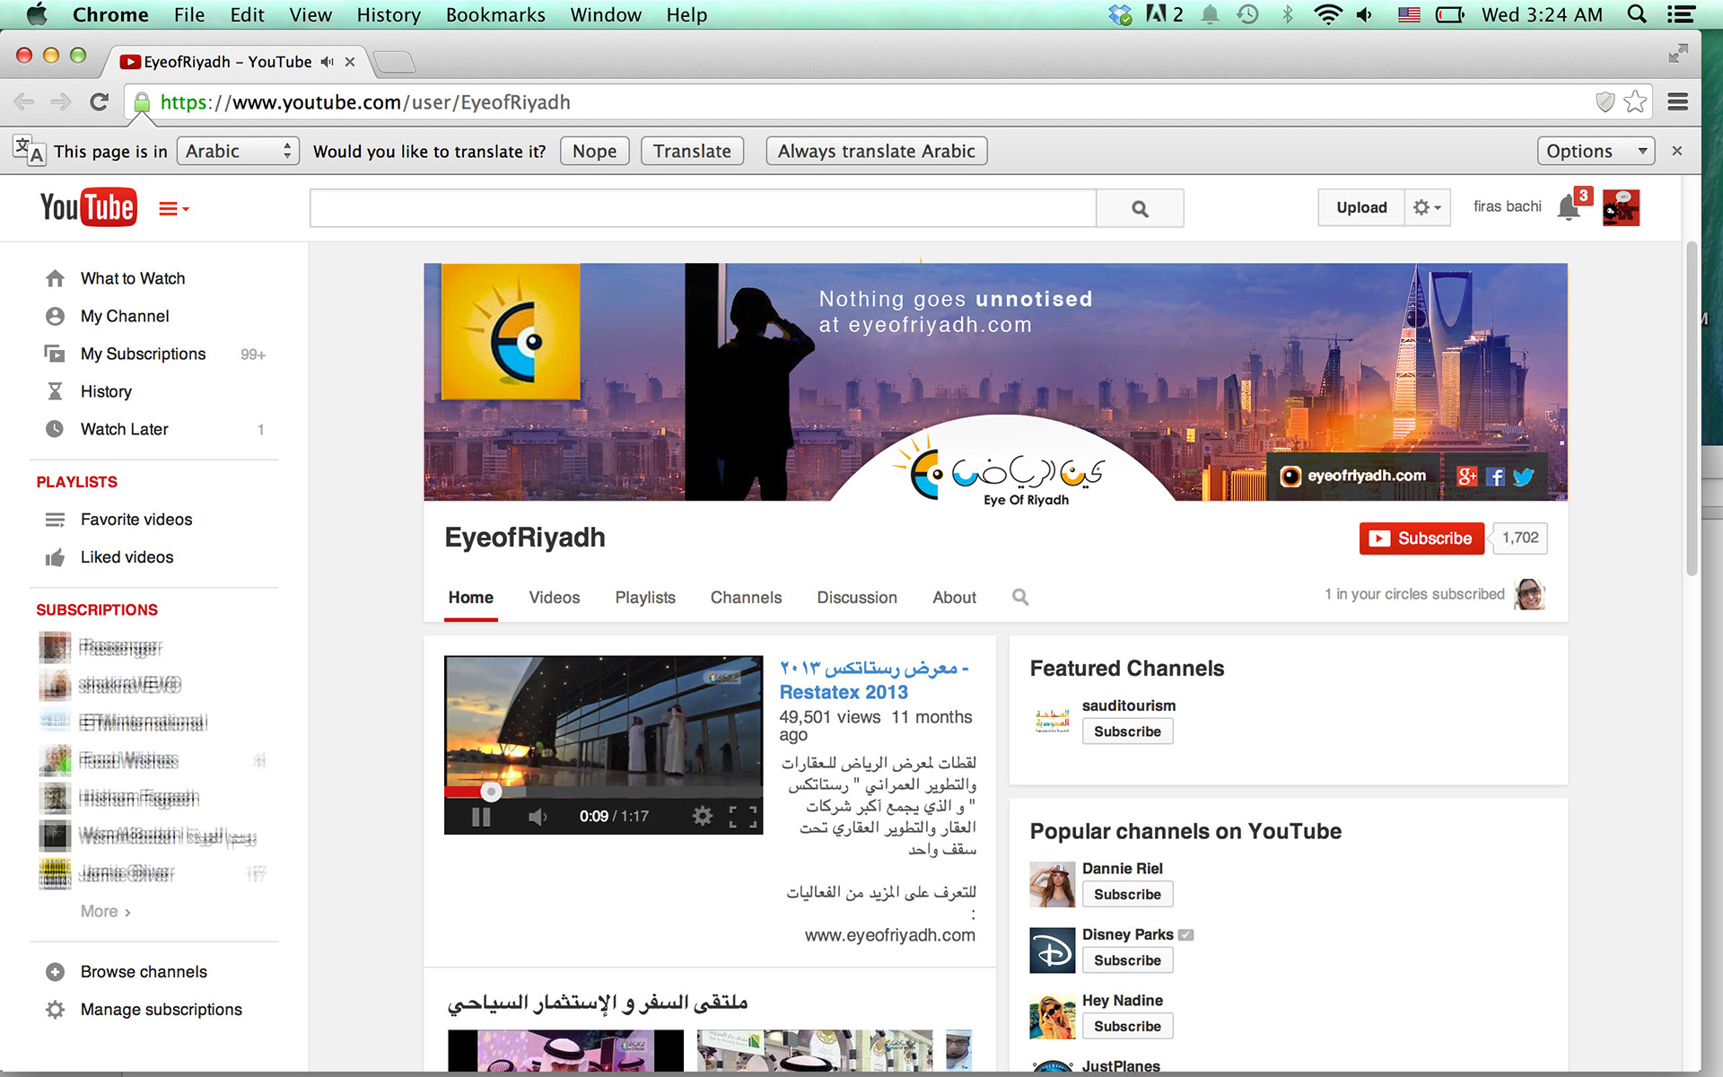
Task: Open the Twitter link on banner
Action: 1524,477
